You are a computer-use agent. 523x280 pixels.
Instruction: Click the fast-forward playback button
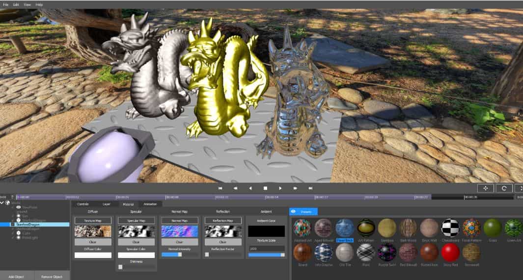point(295,188)
